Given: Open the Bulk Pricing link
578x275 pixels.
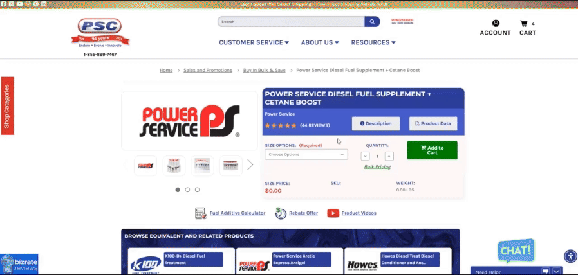Looking at the screenshot, I should [x=377, y=167].
